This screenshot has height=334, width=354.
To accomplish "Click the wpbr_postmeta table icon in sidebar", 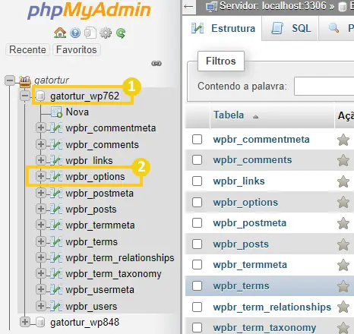I will click(56, 194).
